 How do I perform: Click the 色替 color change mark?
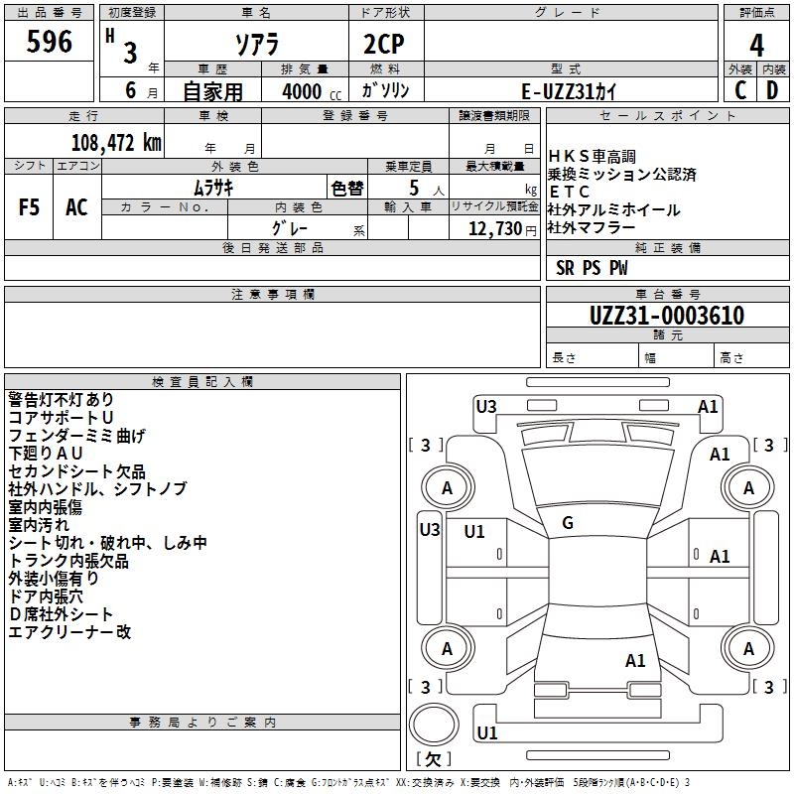pos(347,189)
